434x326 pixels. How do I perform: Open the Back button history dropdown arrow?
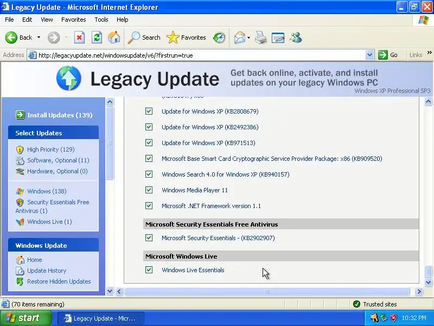(39, 37)
